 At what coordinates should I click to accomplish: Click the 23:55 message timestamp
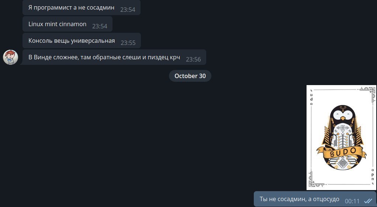[x=128, y=43]
